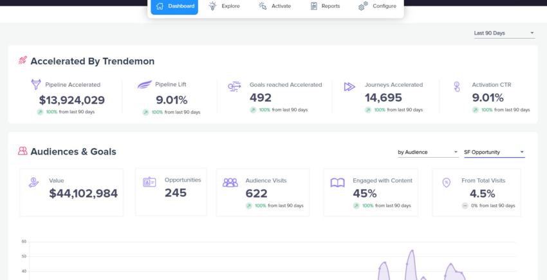Click the Pipeline Lift wing icon
This screenshot has height=280, width=547.
[145, 84]
